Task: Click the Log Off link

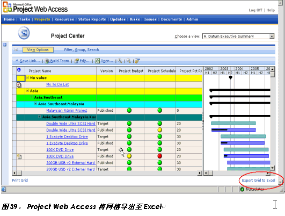Action: pyautogui.click(x=255, y=10)
